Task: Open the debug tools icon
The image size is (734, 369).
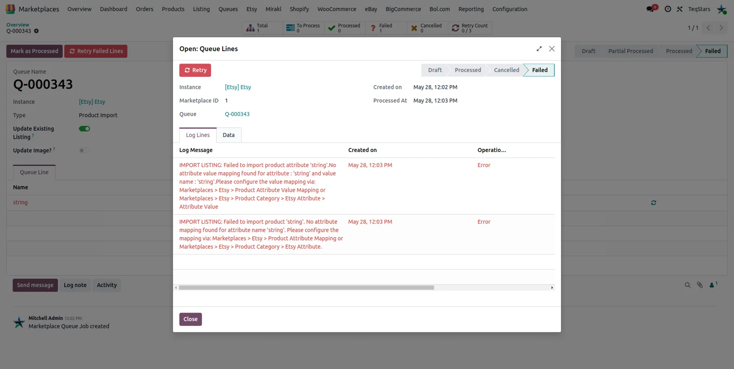Action: point(680,9)
